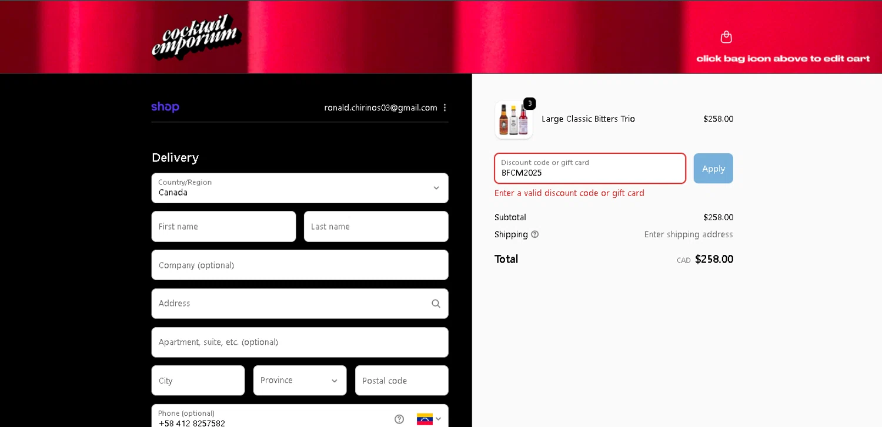Click the Shop logo

click(x=165, y=107)
